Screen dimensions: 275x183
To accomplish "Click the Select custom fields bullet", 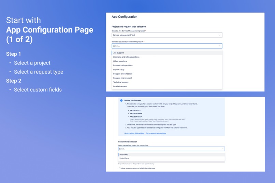I will click(38, 90).
